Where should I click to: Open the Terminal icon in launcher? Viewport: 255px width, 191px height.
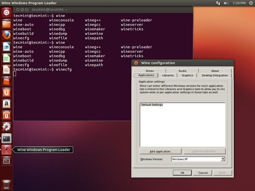point(6,138)
